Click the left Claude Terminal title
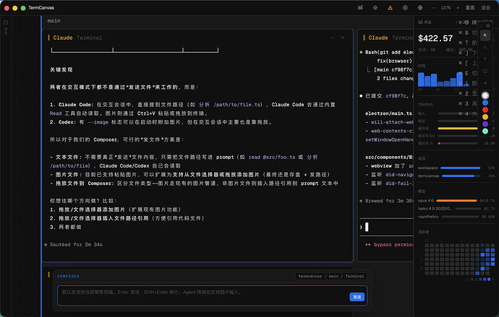 [x=77, y=38]
